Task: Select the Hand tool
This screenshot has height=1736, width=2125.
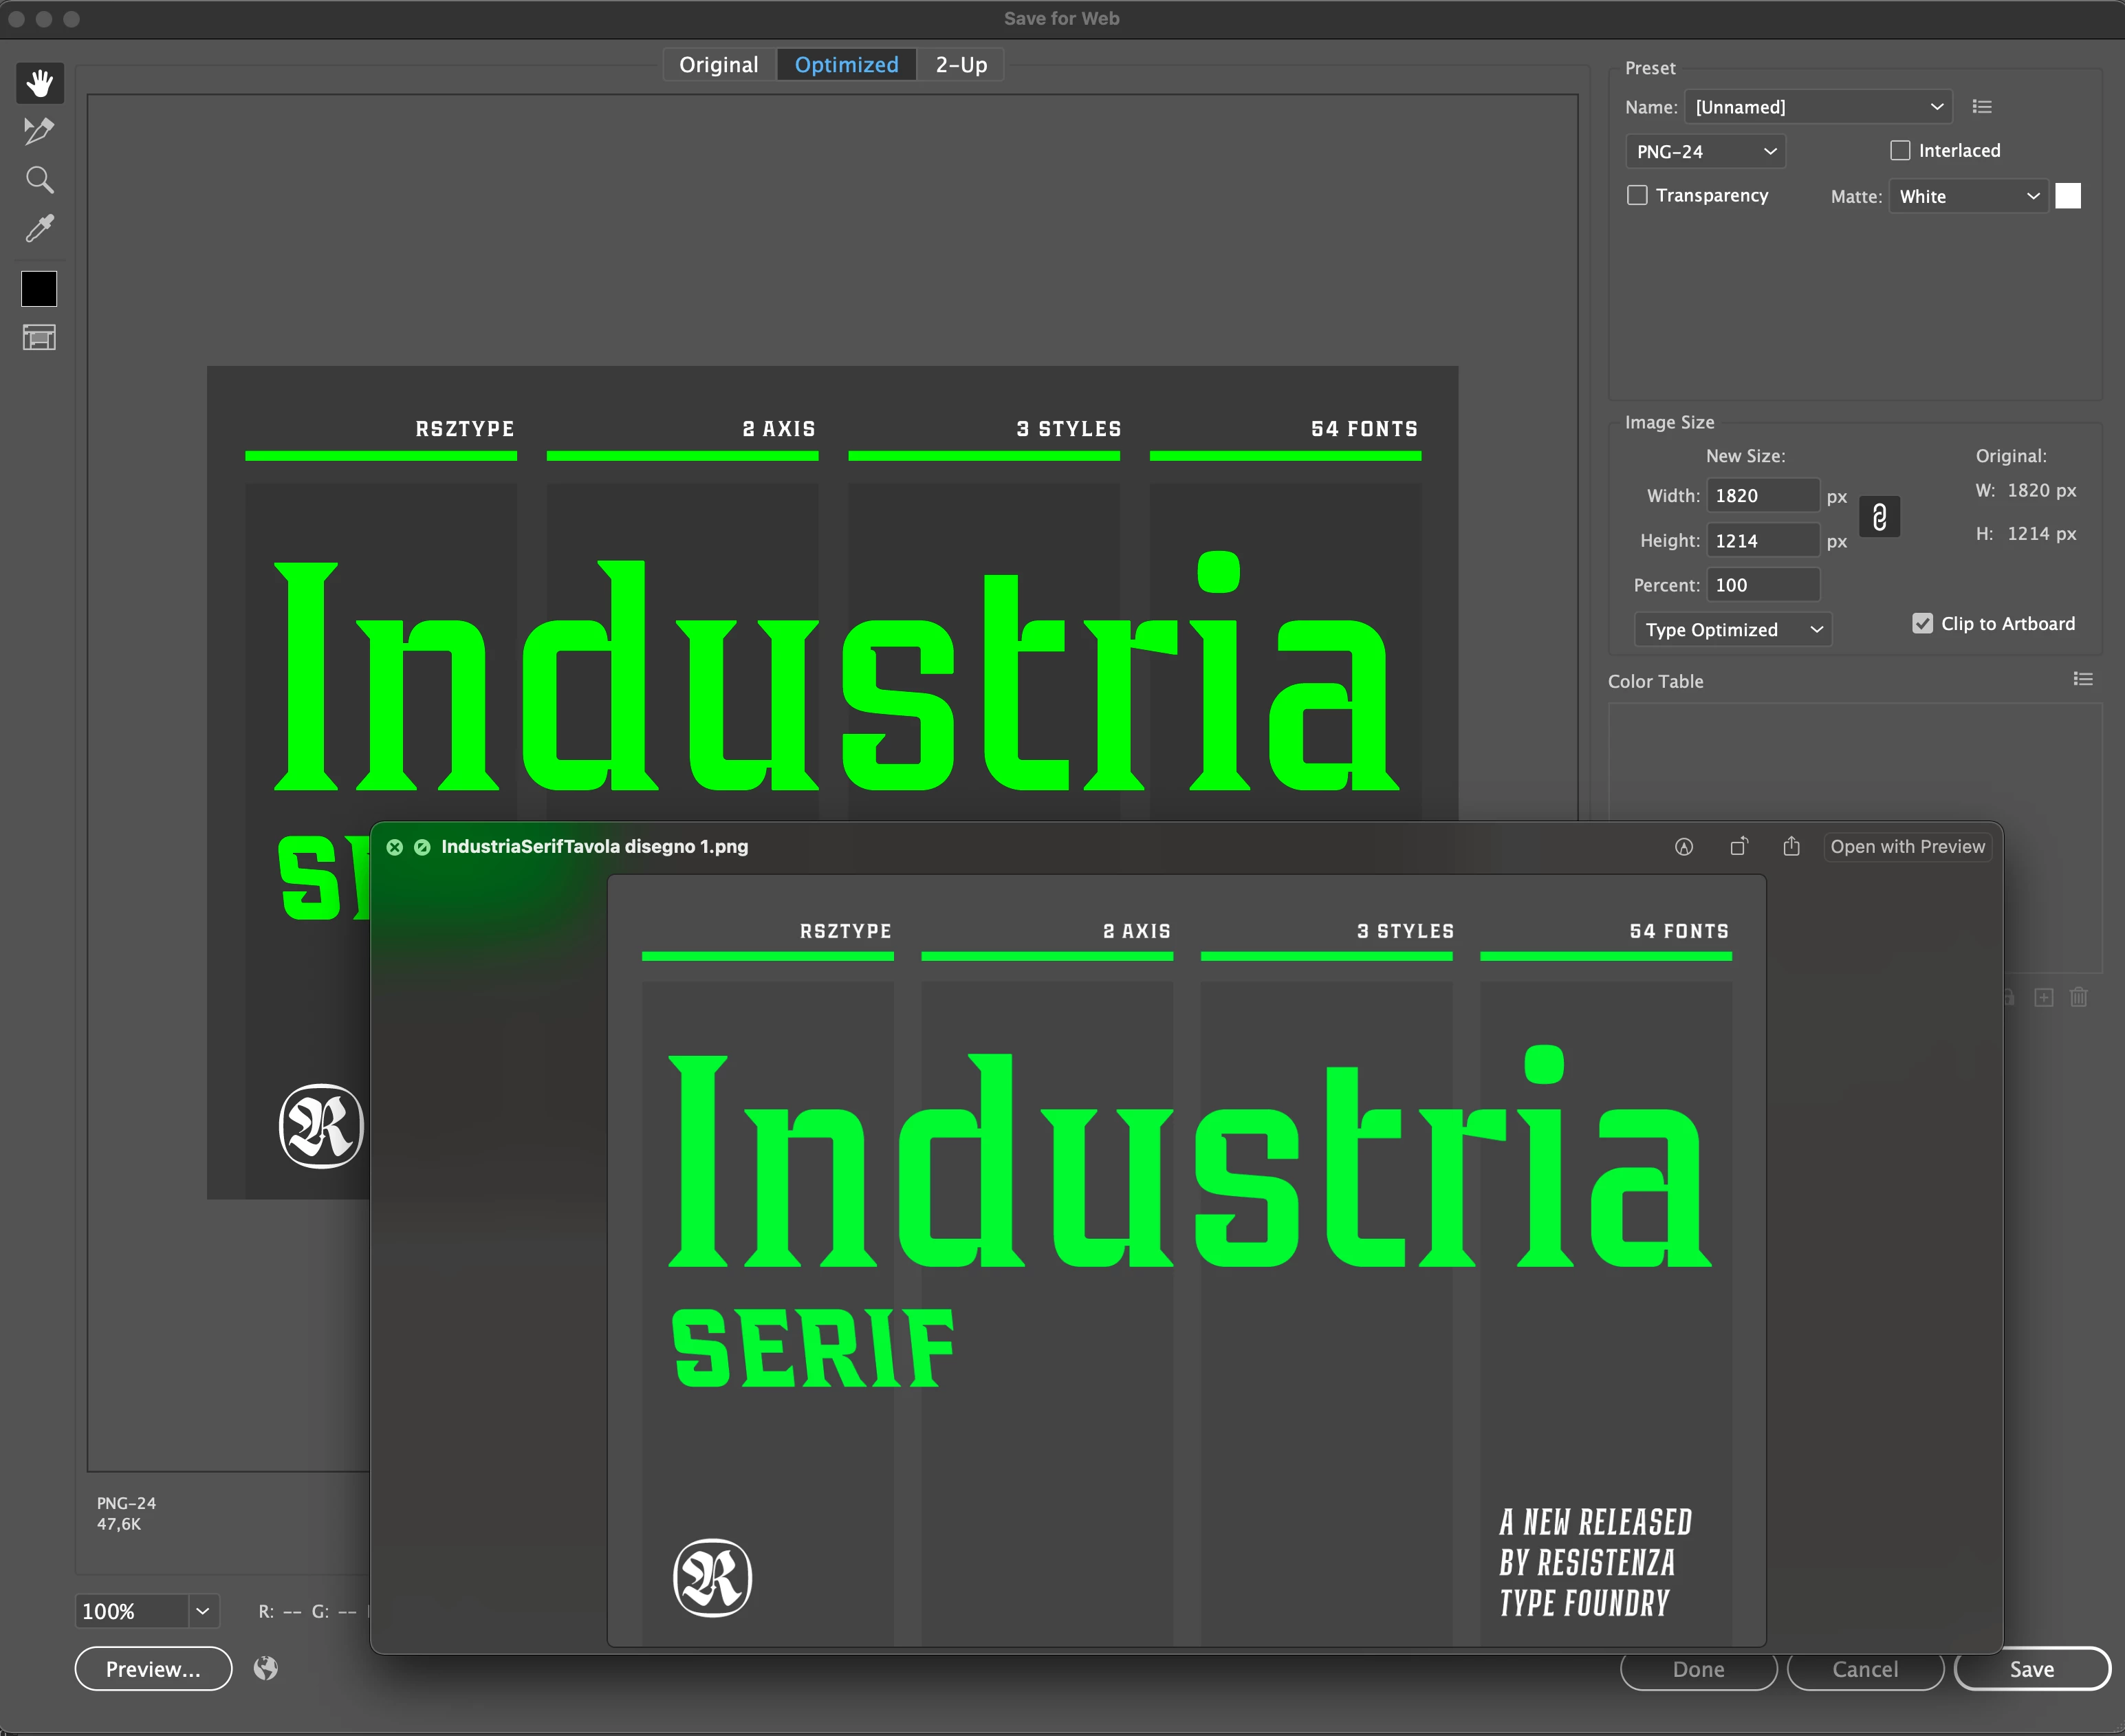Action: (x=40, y=83)
